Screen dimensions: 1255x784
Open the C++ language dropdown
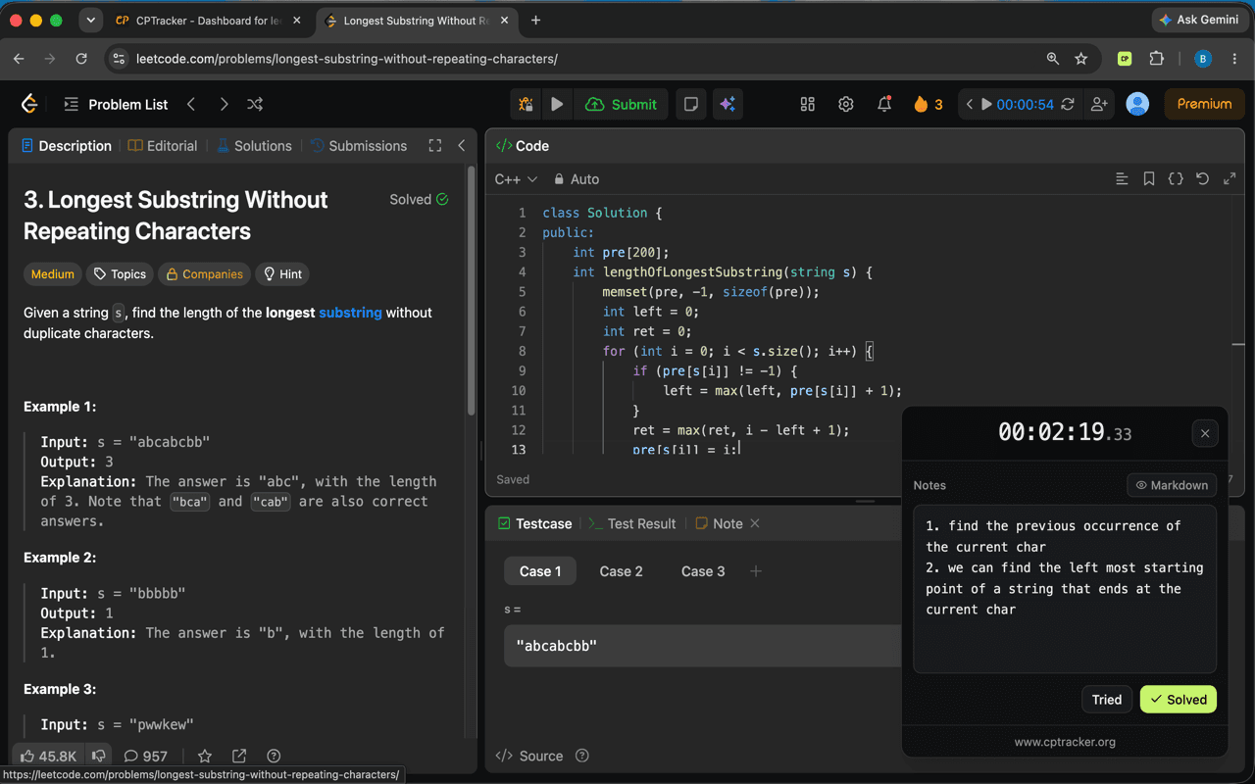(x=516, y=179)
